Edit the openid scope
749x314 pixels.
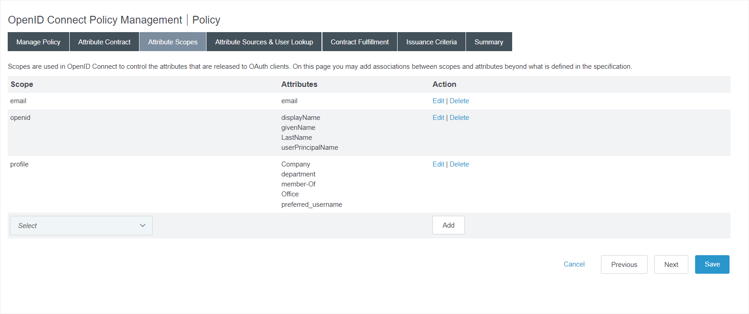click(438, 118)
